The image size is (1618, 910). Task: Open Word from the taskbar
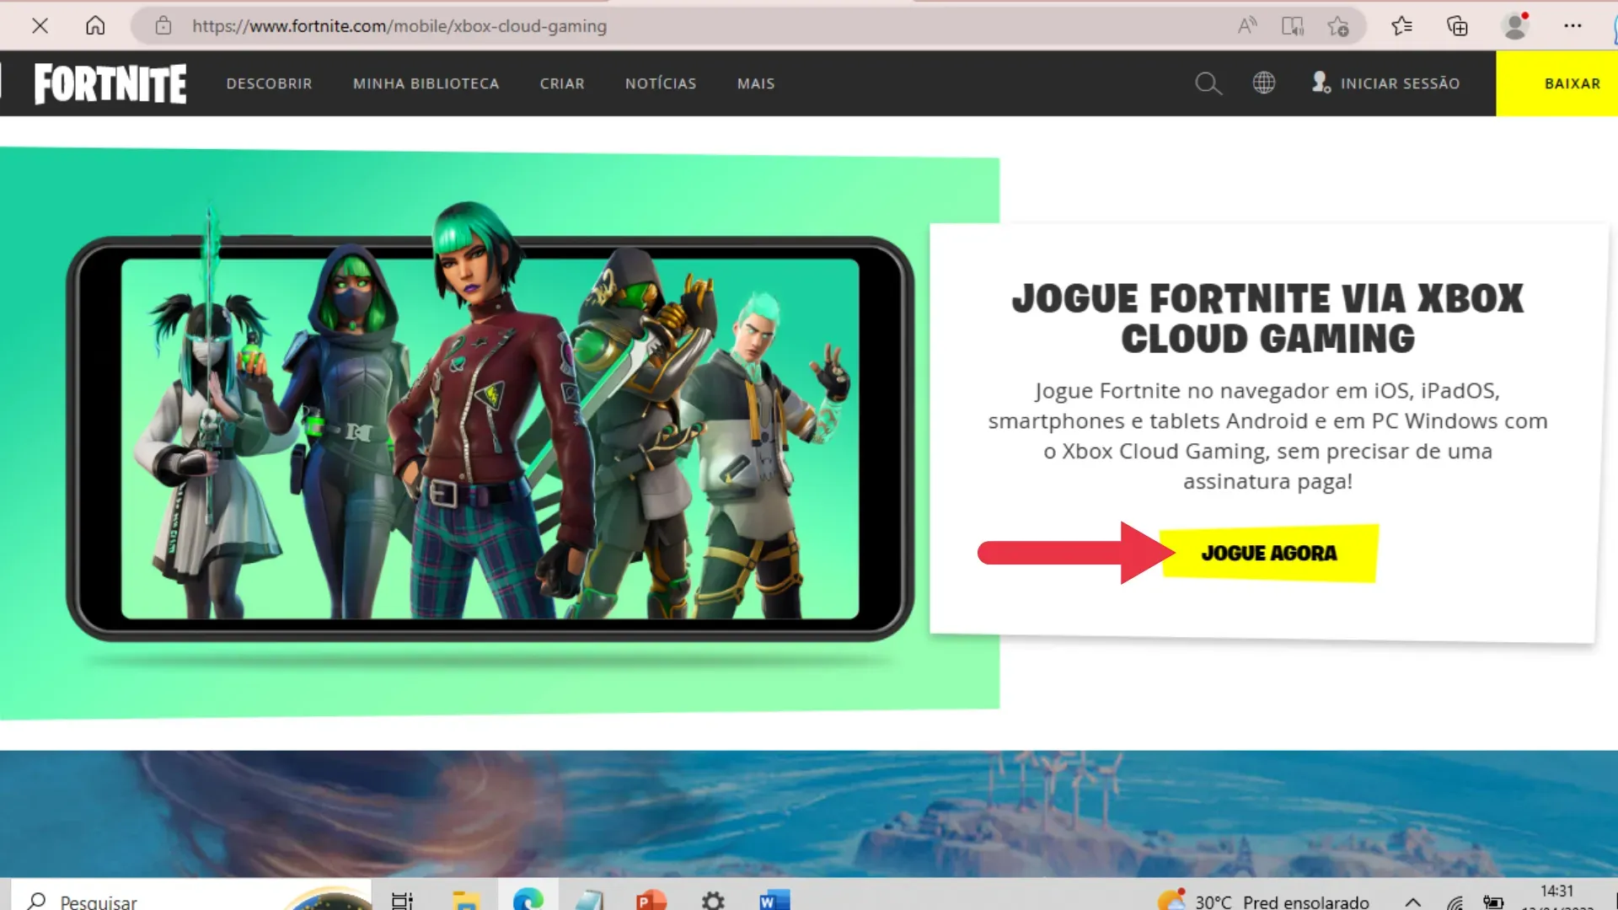774,900
